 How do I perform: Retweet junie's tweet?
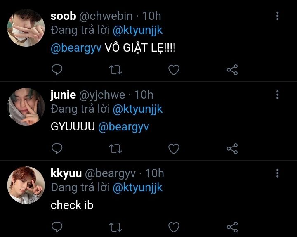pyautogui.click(x=115, y=149)
